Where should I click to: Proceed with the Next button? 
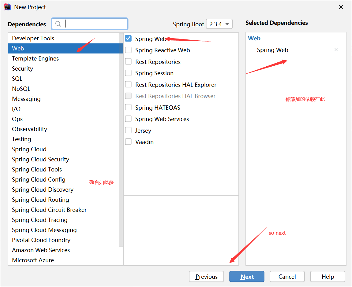coord(247,277)
